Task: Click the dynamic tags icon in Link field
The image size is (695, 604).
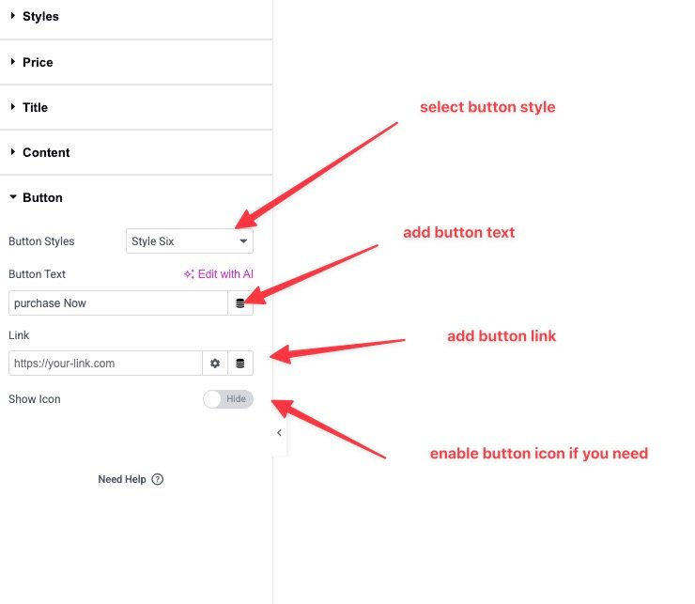Action: click(240, 364)
